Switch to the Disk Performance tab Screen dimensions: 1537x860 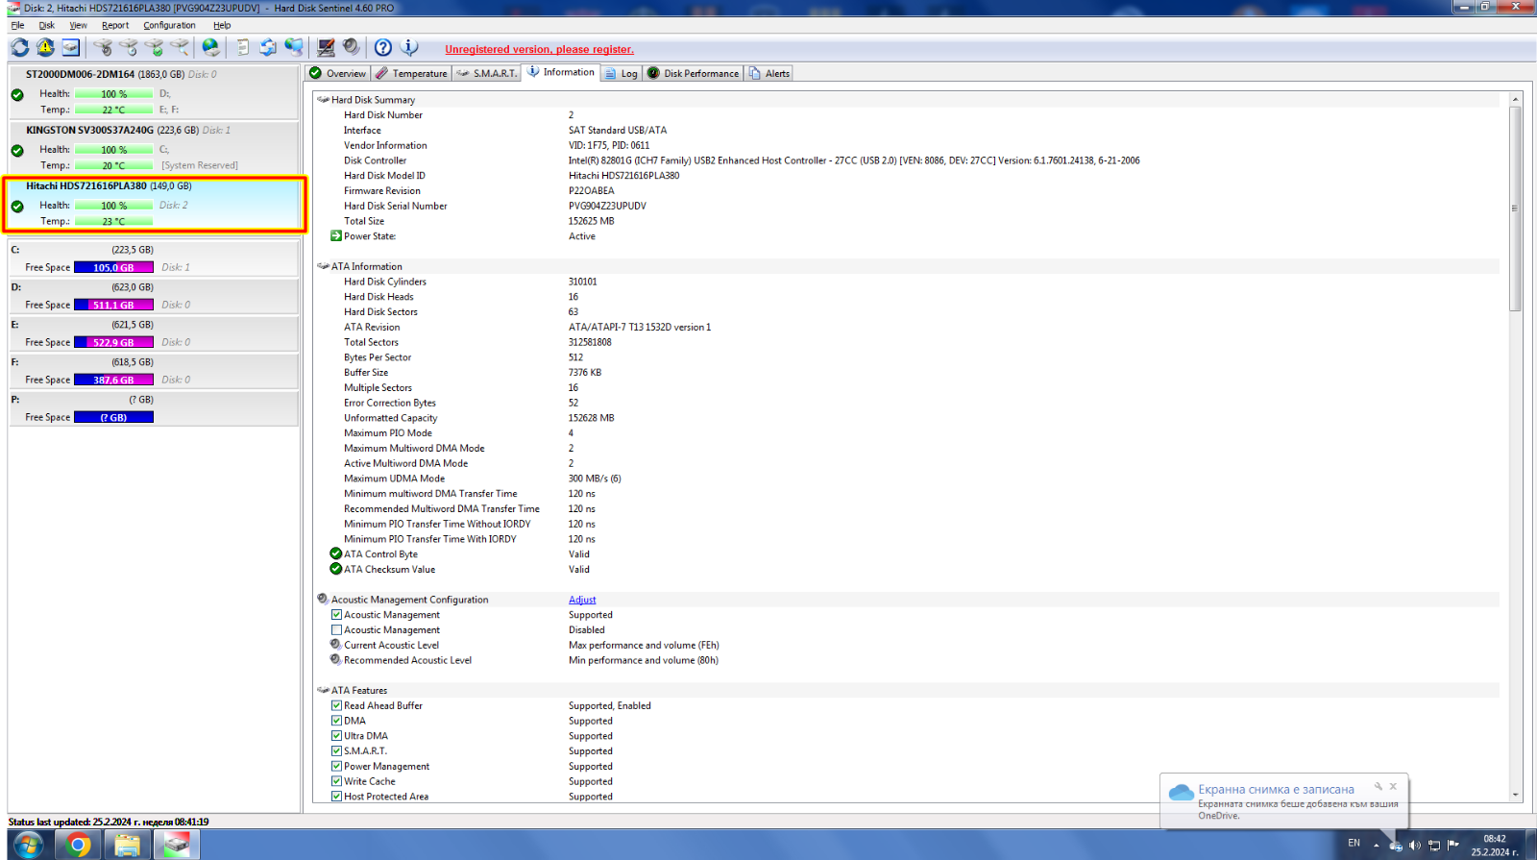[693, 73]
